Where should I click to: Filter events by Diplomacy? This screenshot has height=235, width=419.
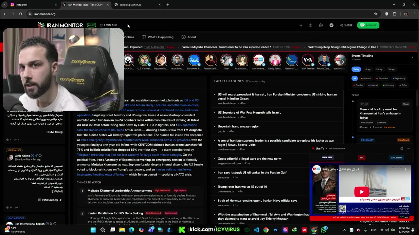pos(399,78)
